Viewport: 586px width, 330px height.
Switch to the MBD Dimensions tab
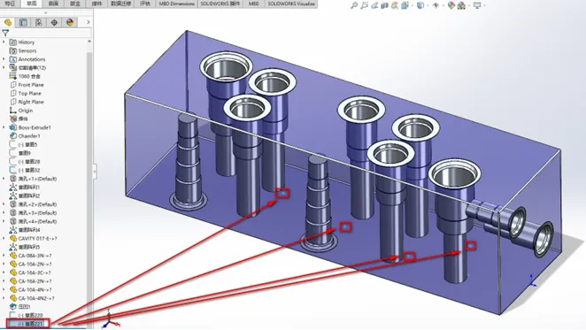point(177,4)
